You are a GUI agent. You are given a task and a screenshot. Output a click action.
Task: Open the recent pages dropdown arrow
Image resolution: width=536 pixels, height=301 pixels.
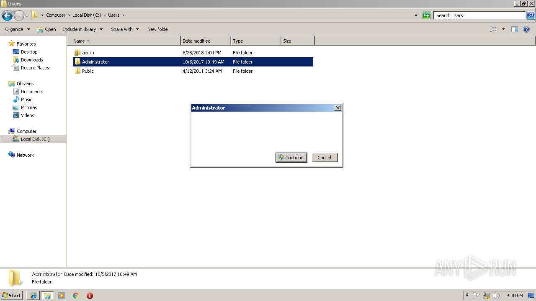pos(27,15)
